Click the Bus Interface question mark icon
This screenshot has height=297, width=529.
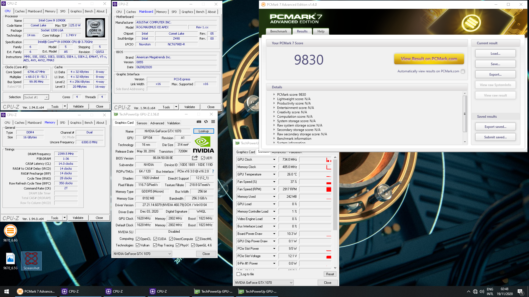(213, 171)
